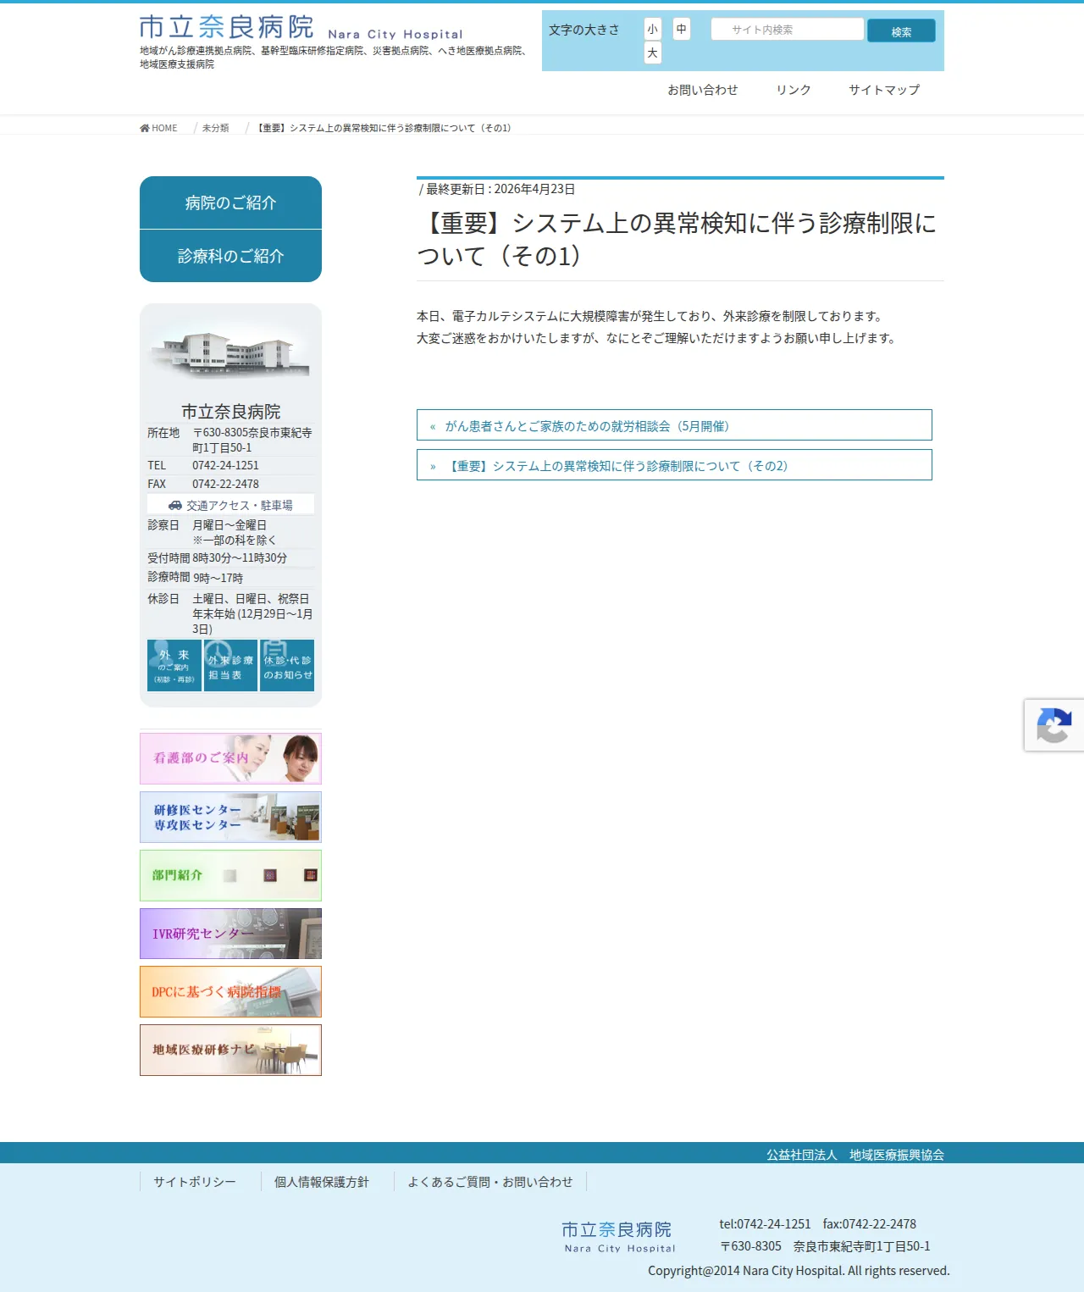Set font size to 中
This screenshot has height=1292, width=1084.
[682, 29]
